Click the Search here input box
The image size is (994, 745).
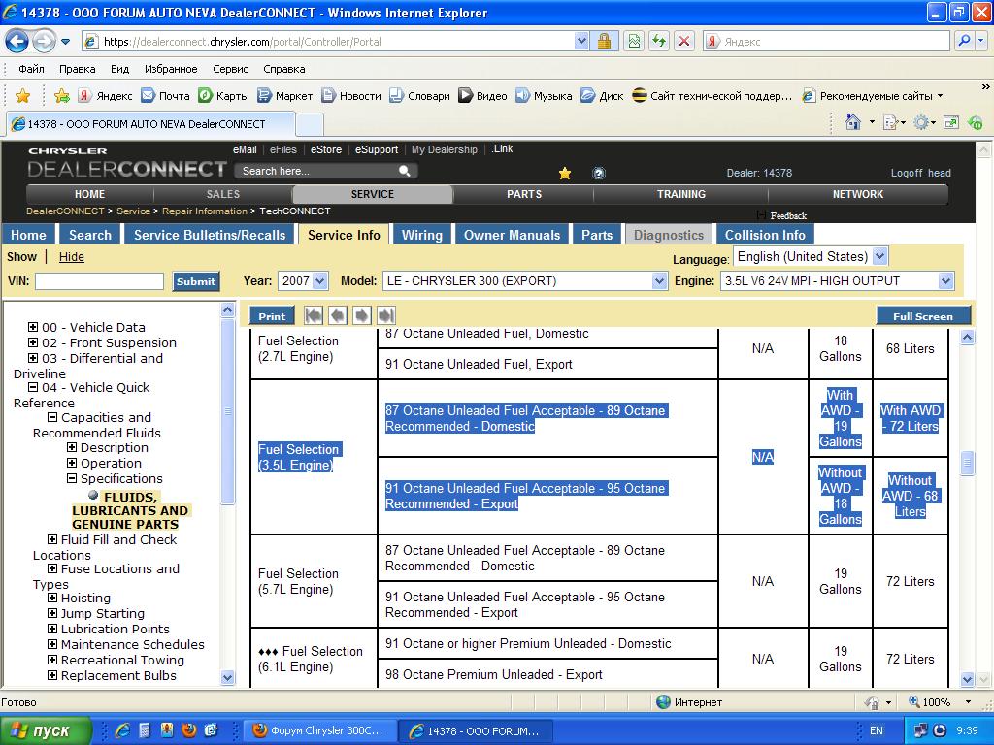tap(315, 171)
